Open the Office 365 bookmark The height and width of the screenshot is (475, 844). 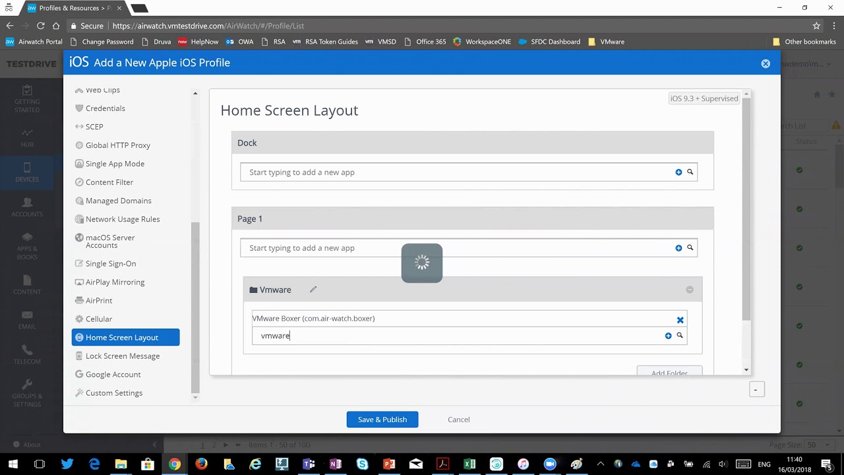pos(425,42)
